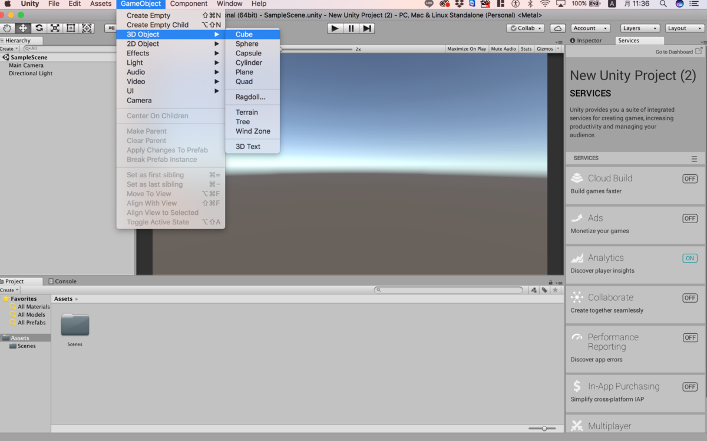
Task: Select the Scale tool in the toolbar
Action: coord(55,28)
